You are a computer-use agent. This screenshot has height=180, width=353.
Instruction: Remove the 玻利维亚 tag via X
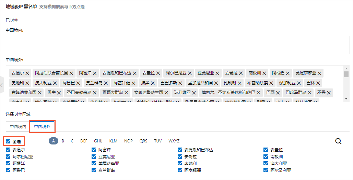pyautogui.click(x=194, y=93)
